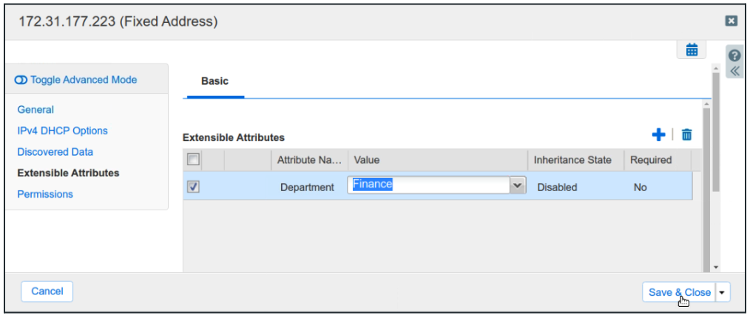Check the select-all header checkbox
750x318 pixels.
[192, 159]
